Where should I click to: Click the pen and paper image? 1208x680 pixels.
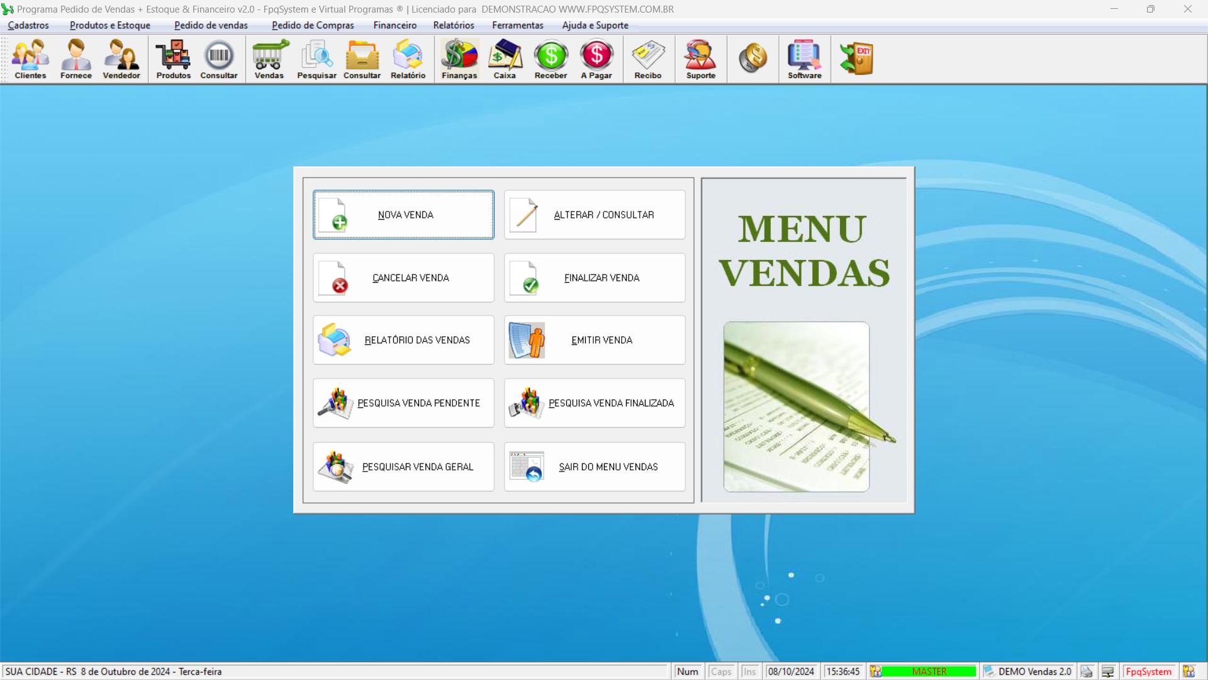tap(797, 407)
